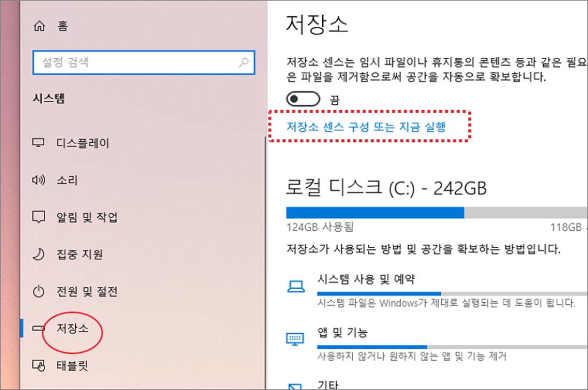Select 저장소 in the sidebar menu
Screen dimensions: 588x390
point(72,329)
